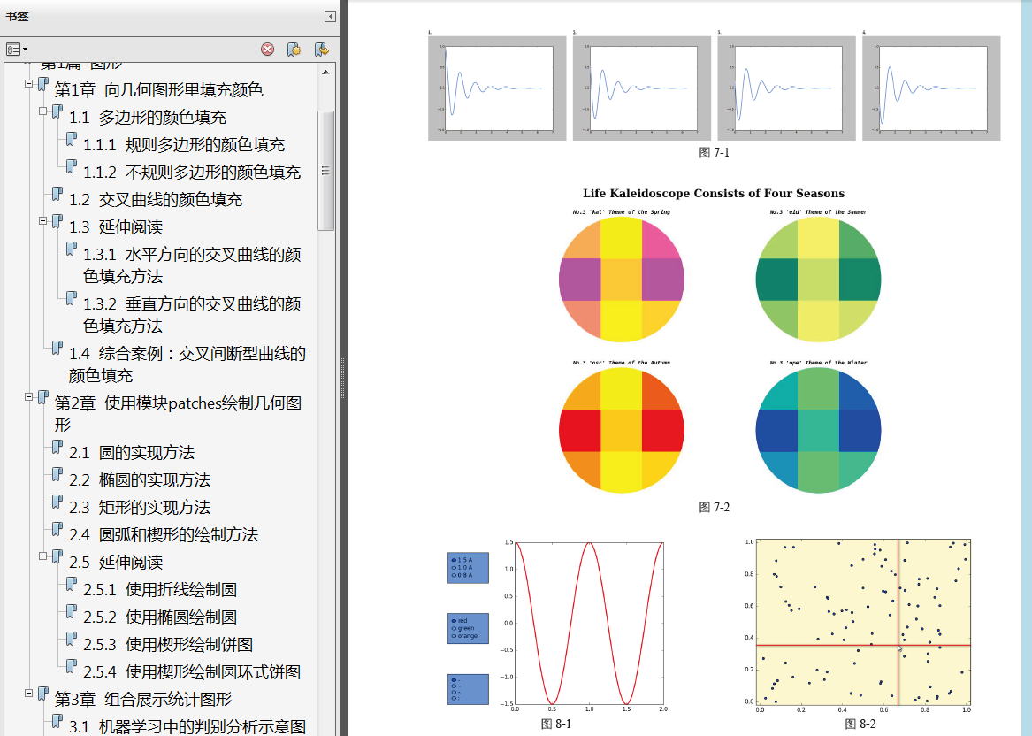The height and width of the screenshot is (736, 1032).
Task: Open bookmark 2.4 圆弧和楔形的绘制方法
Action: (x=164, y=535)
